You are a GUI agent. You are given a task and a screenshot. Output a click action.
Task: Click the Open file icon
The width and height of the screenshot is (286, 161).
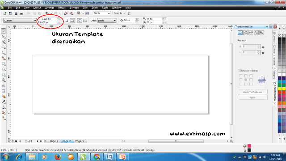[x=10, y=13]
